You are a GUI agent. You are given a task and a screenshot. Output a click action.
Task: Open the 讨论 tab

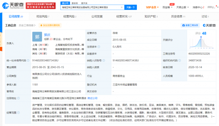coord(205,16)
